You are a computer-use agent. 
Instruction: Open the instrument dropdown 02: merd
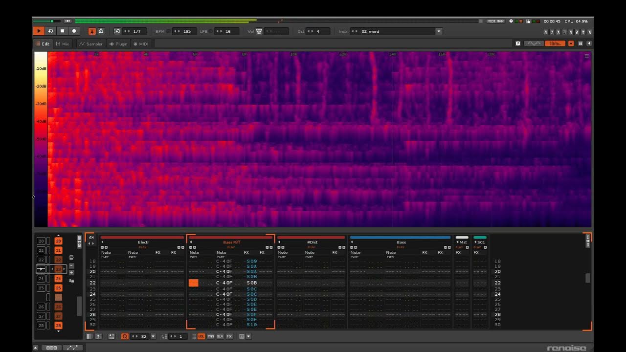click(x=439, y=31)
